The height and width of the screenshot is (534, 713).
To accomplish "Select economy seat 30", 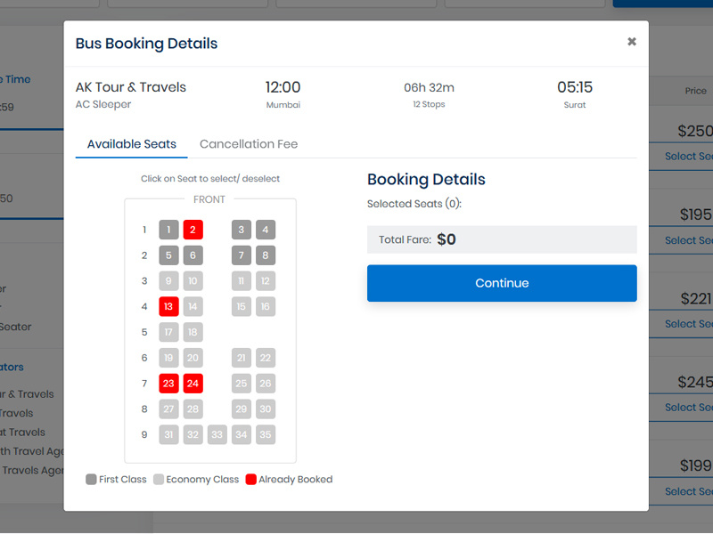I will tap(267, 409).
